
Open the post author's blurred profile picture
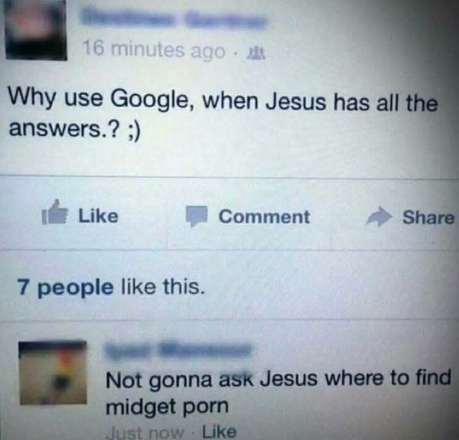[35, 29]
